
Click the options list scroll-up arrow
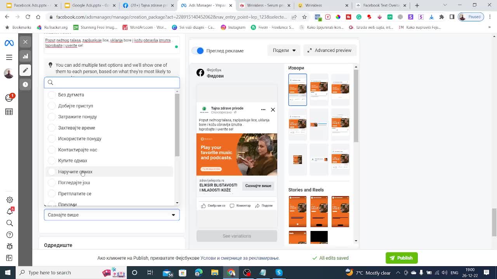pos(177,91)
